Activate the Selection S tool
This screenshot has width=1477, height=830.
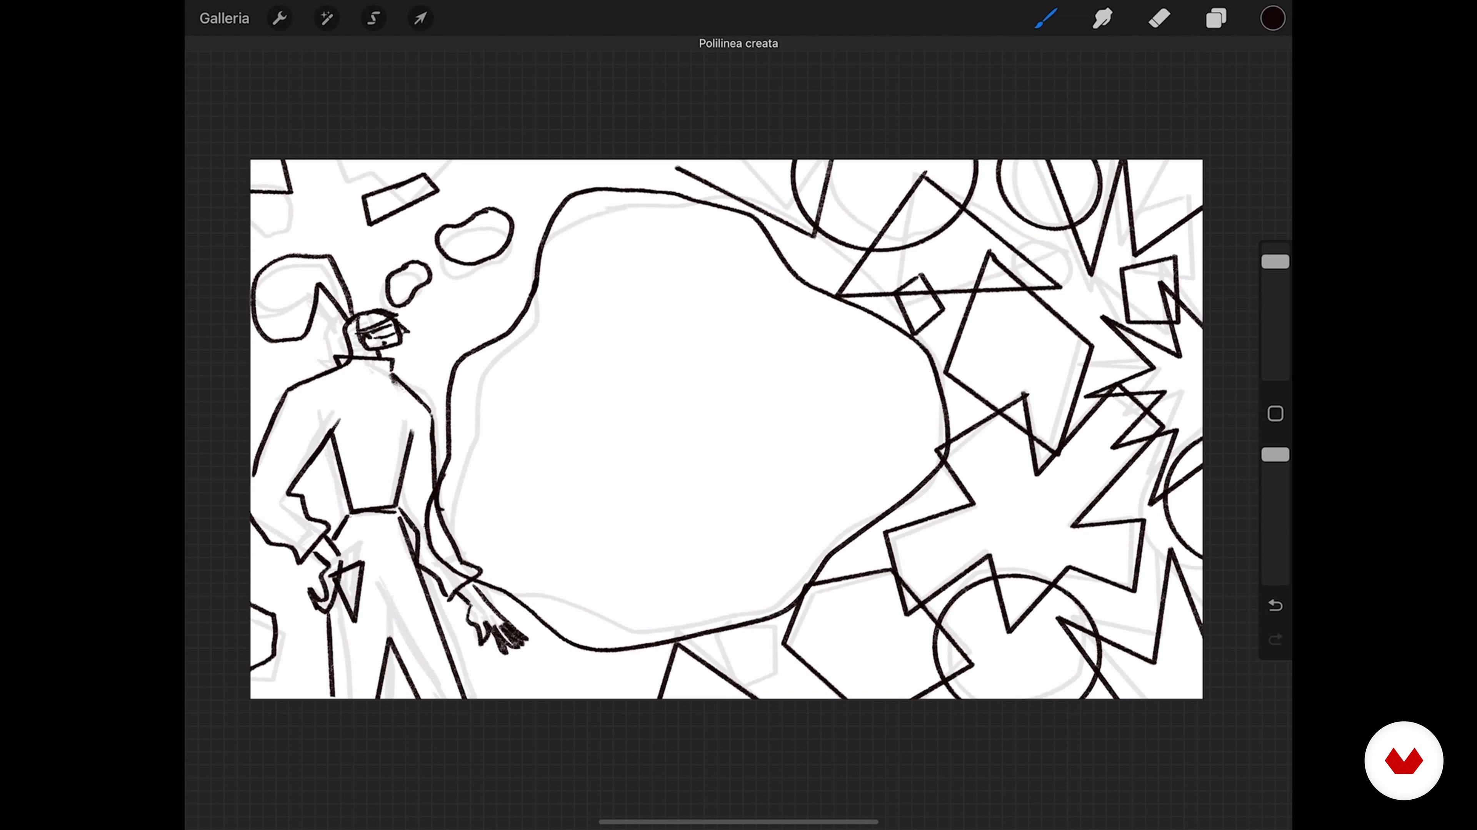(x=373, y=18)
